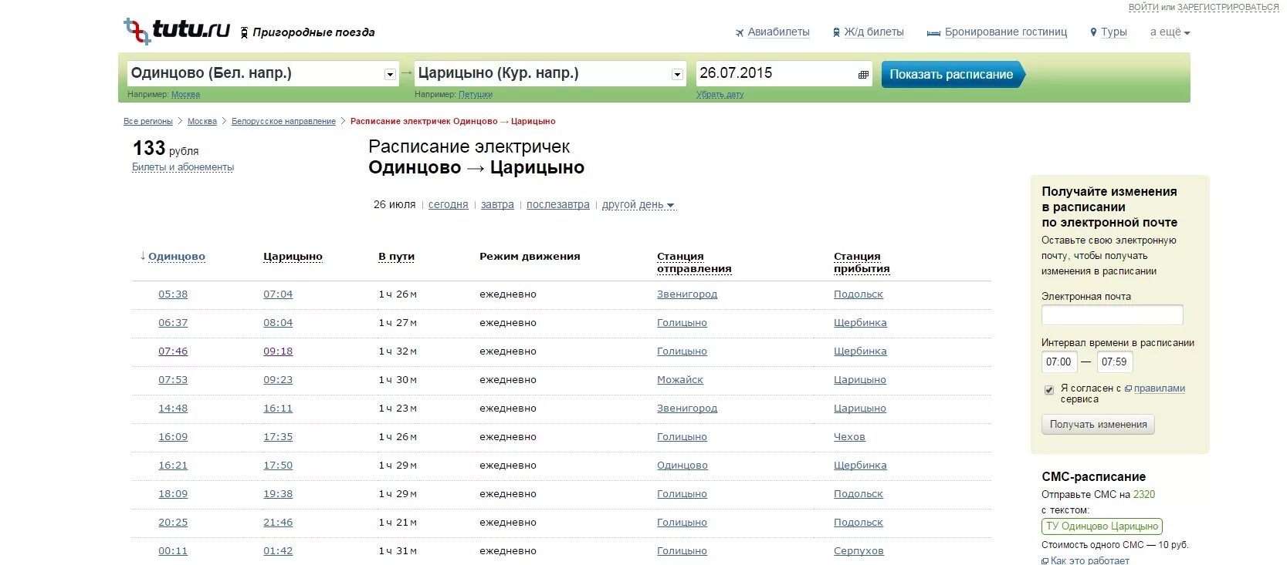
Task: Open the 18:09 departure train
Action: pyautogui.click(x=173, y=494)
